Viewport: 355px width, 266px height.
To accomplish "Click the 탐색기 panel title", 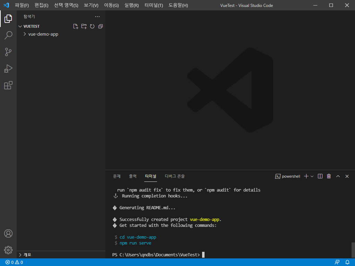I will pyautogui.click(x=29, y=17).
